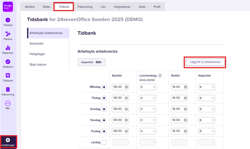Open Inställningar gear icon
Screen dimensions: 250x149
8,140
